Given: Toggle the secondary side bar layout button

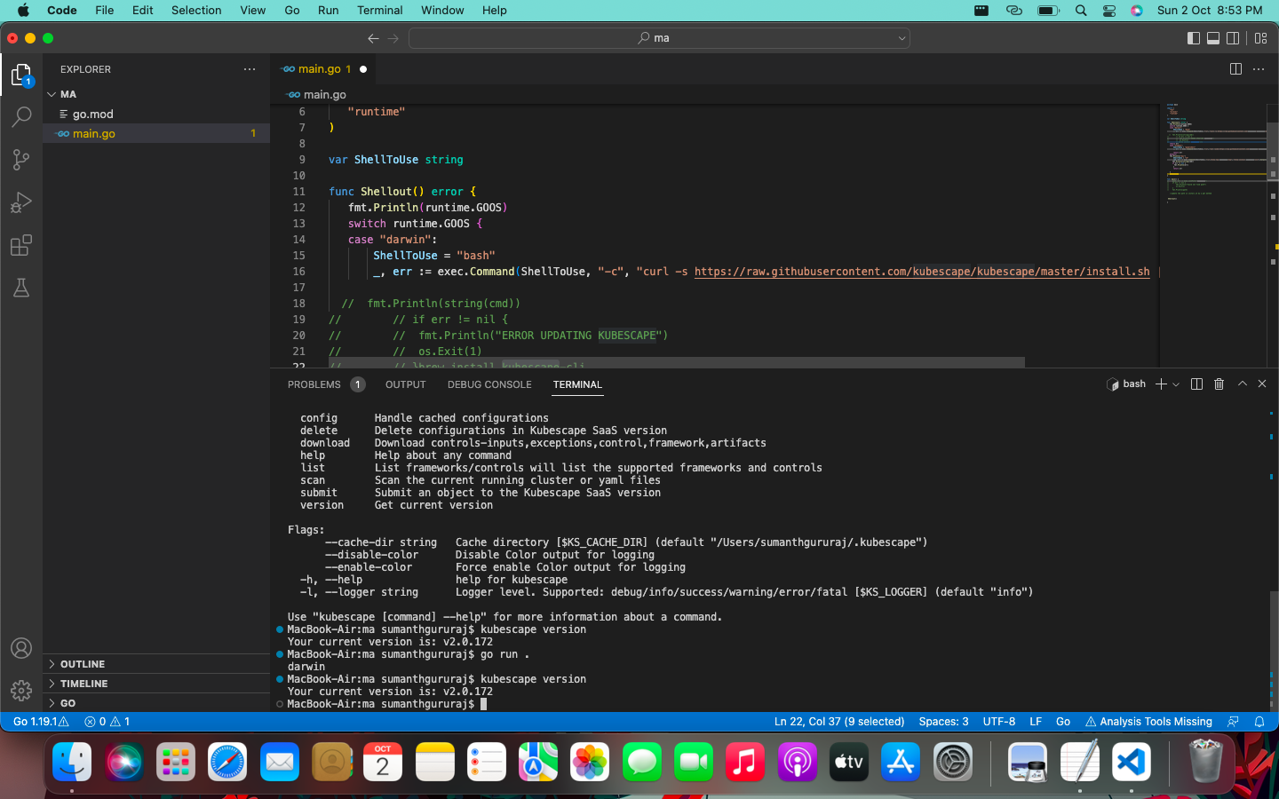Looking at the screenshot, I should click(x=1233, y=38).
